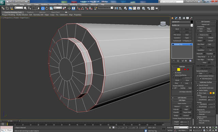Image resolution: width=218 pixels, height=132 pixels.
Task: Toggle the Percent Snap icon
Action: coord(87,8)
